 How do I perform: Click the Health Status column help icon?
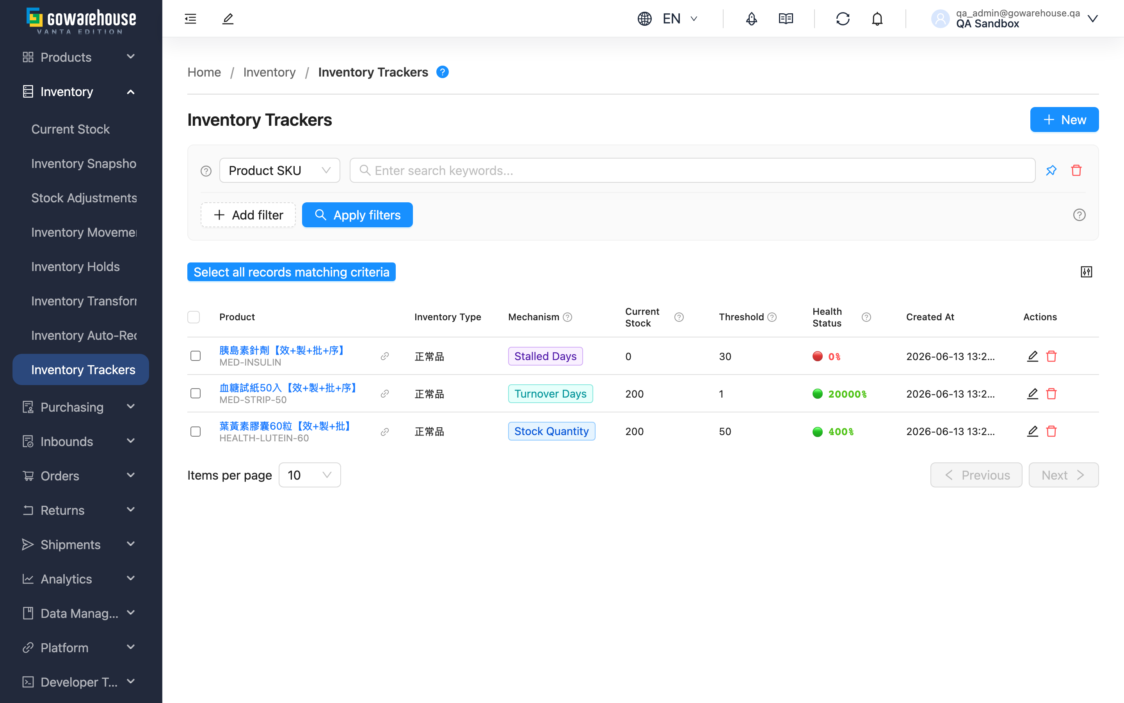tap(866, 317)
